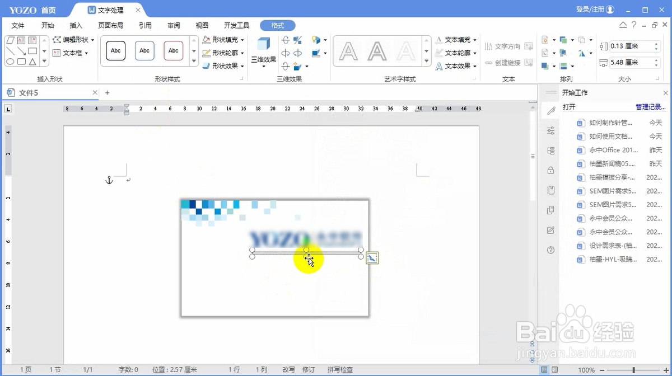
Task: Click the 管理记录 manage records link
Action: 650,107
